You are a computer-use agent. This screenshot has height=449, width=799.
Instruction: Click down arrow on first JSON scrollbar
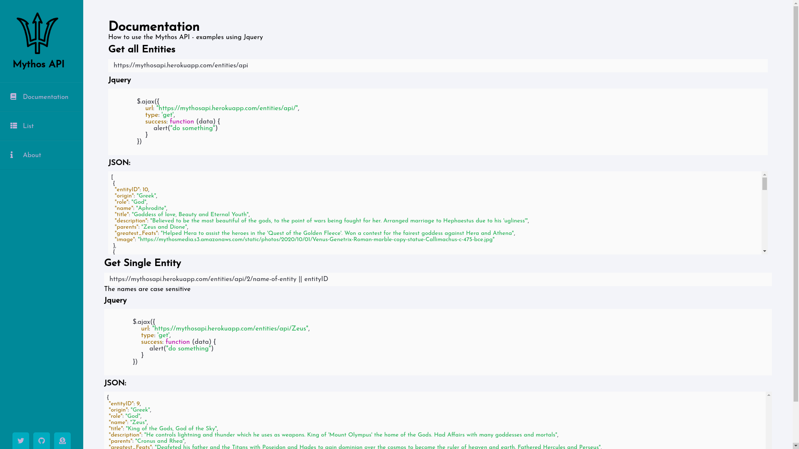coord(764,251)
